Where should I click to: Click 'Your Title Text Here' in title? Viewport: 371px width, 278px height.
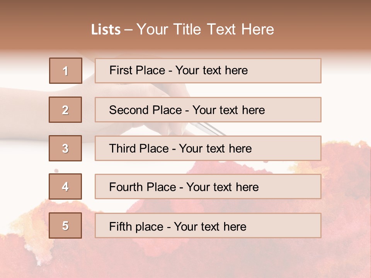[x=205, y=29]
